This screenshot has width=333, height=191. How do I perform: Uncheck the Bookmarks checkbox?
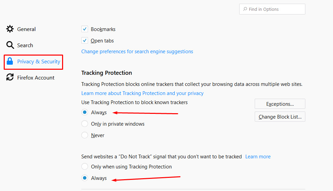click(x=85, y=29)
